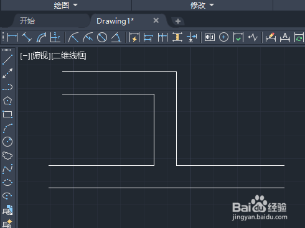Select the Construction Line tool
The height and width of the screenshot is (228, 305).
tap(7, 73)
